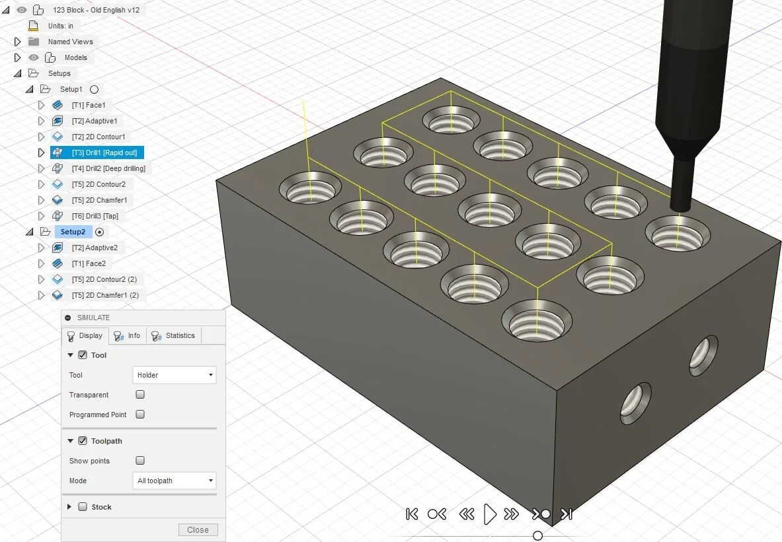The height and width of the screenshot is (542, 782).
Task: Click the 2D Chamfer1 (2) operation icon
Action: click(x=58, y=295)
